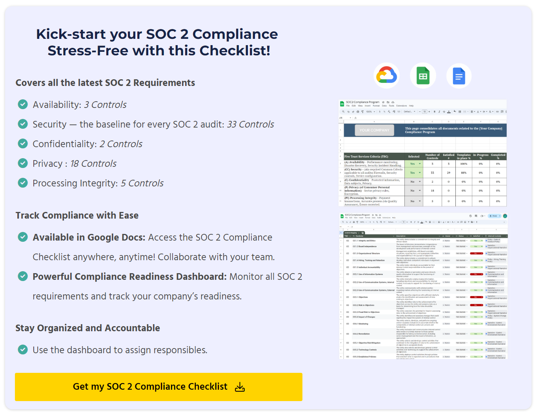Open the zoom level 100% dropdown

(x=370, y=111)
